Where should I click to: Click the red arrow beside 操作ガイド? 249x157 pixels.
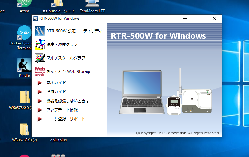tap(40, 92)
